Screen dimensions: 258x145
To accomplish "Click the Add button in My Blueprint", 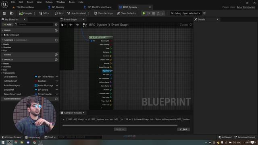I will tap(7, 25).
